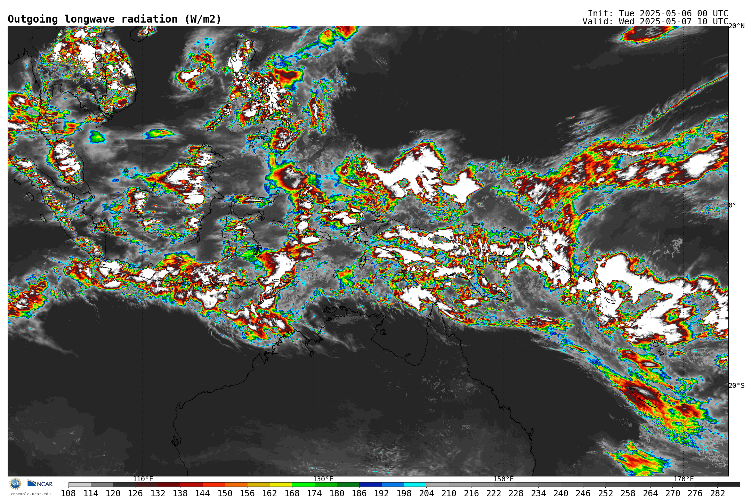Open the ensemble.ucar.edu link text
The width and height of the screenshot is (751, 498).
click(x=31, y=494)
